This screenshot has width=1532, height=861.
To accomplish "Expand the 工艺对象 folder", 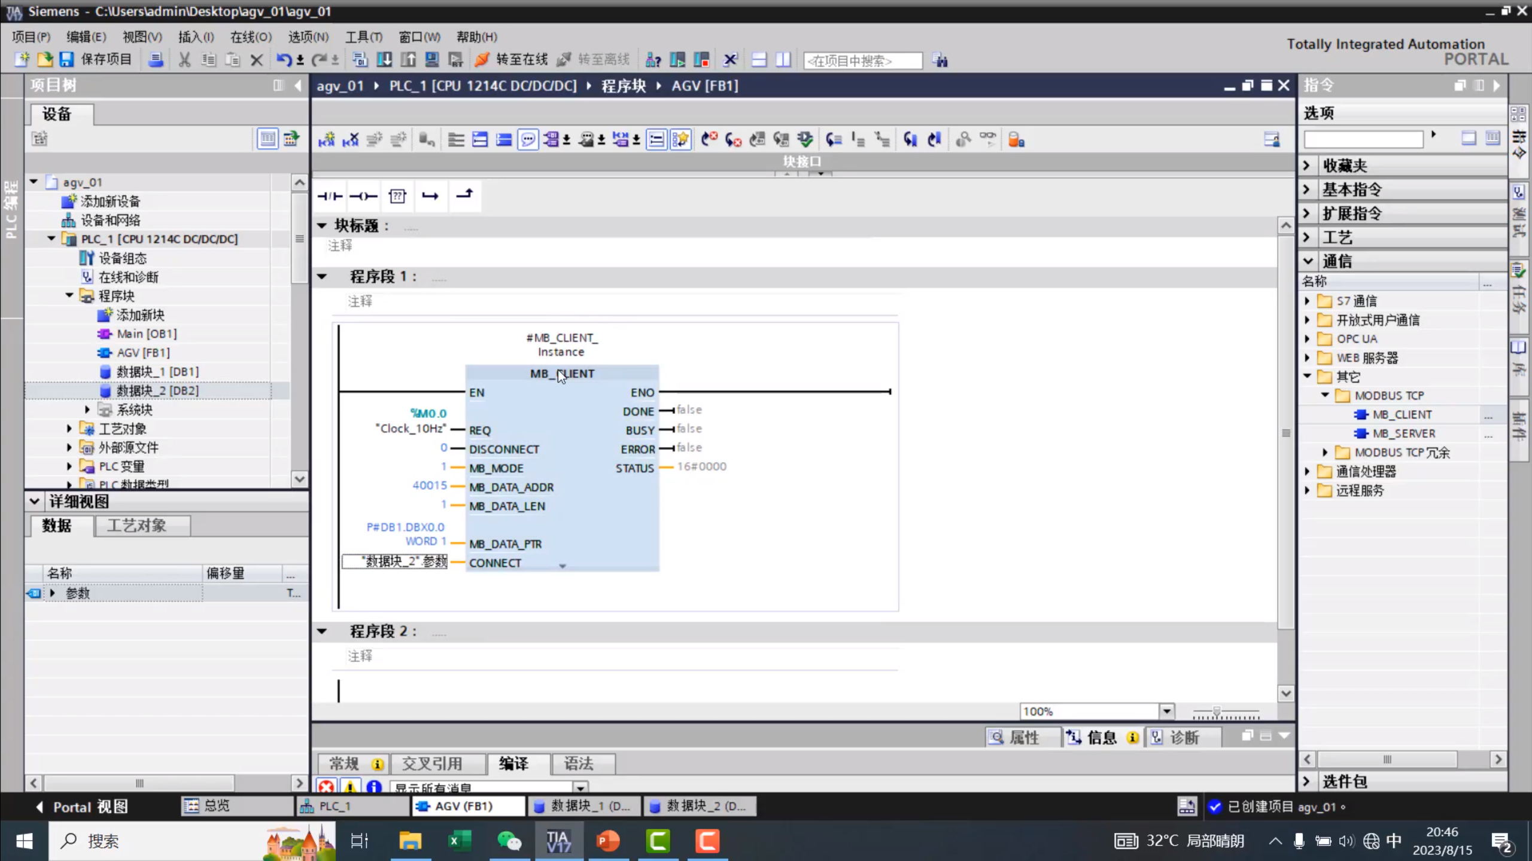I will 69,429.
